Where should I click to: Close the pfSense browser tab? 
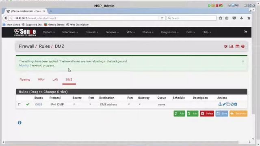[x=44, y=11]
